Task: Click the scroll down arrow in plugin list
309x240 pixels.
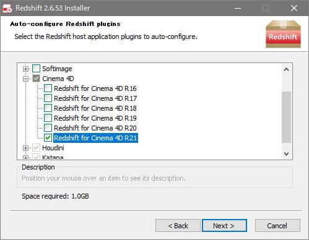Action: [286, 153]
